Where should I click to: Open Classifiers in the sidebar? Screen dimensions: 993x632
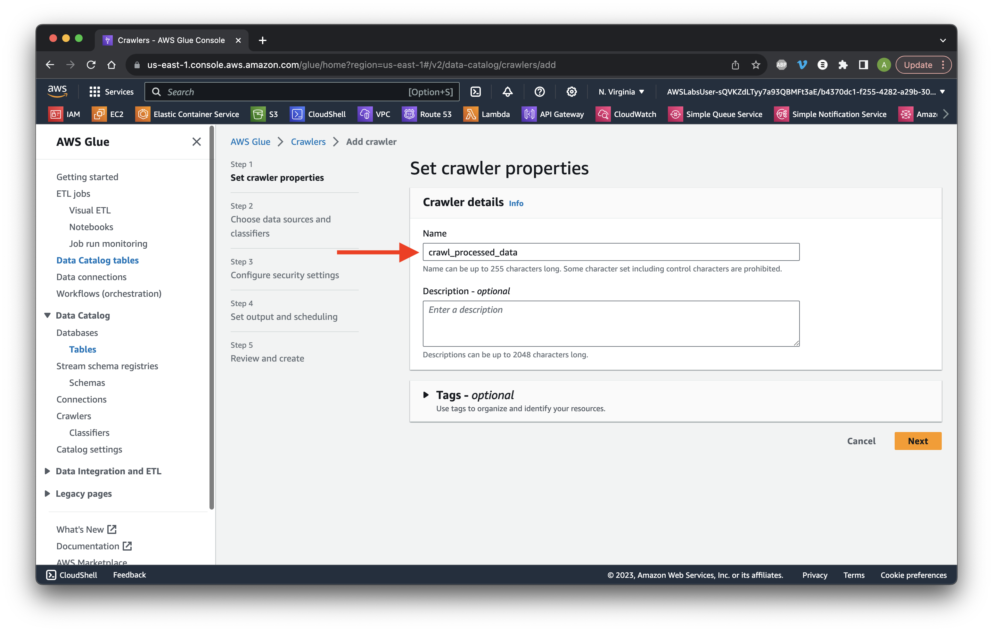[x=89, y=432]
